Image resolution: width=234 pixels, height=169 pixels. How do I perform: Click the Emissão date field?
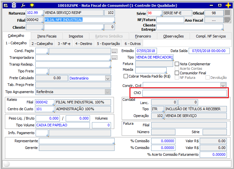(x=146, y=51)
